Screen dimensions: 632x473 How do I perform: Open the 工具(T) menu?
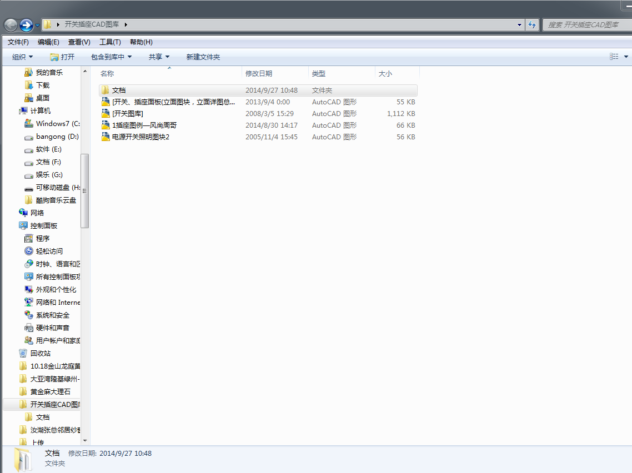[110, 42]
